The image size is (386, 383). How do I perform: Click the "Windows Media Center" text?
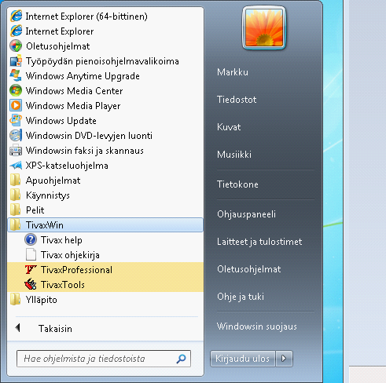click(74, 91)
